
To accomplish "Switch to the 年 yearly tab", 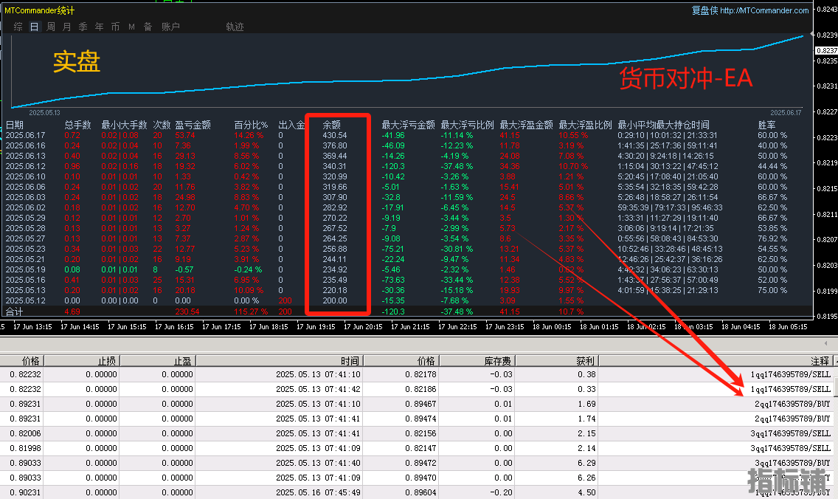I will [x=100, y=27].
